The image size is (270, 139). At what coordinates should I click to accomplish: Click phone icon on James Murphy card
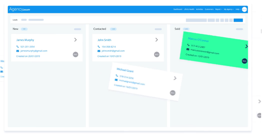18,47
